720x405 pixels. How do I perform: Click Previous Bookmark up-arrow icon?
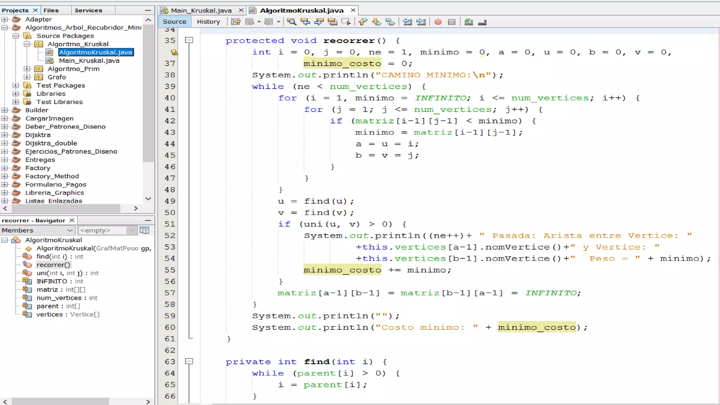(363, 22)
